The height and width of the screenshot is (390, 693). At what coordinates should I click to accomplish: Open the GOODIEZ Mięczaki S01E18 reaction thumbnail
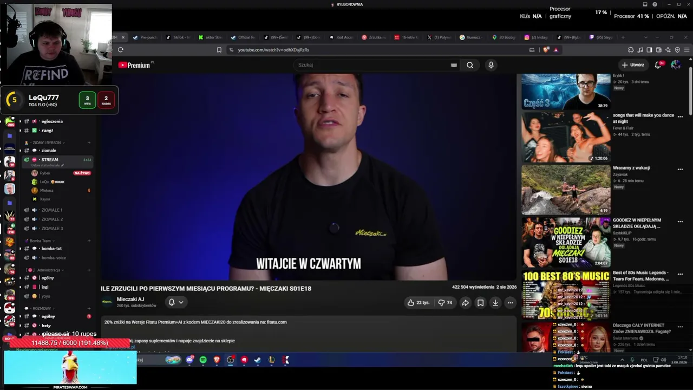click(x=566, y=242)
